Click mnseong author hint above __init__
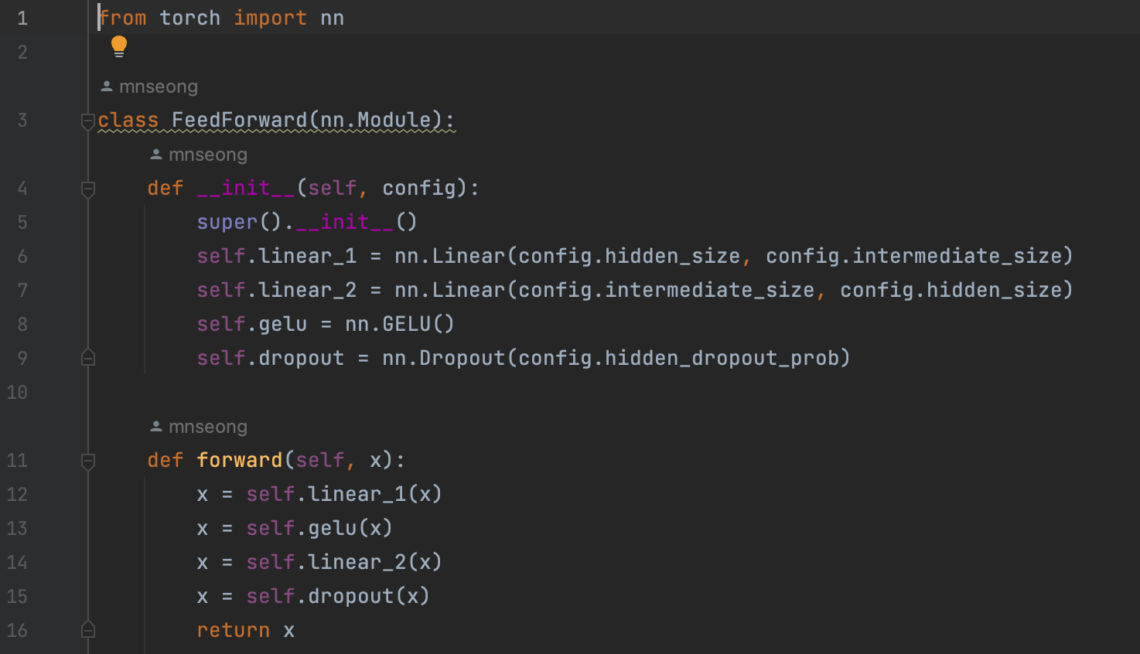Image resolution: width=1140 pixels, height=654 pixels. click(x=208, y=155)
